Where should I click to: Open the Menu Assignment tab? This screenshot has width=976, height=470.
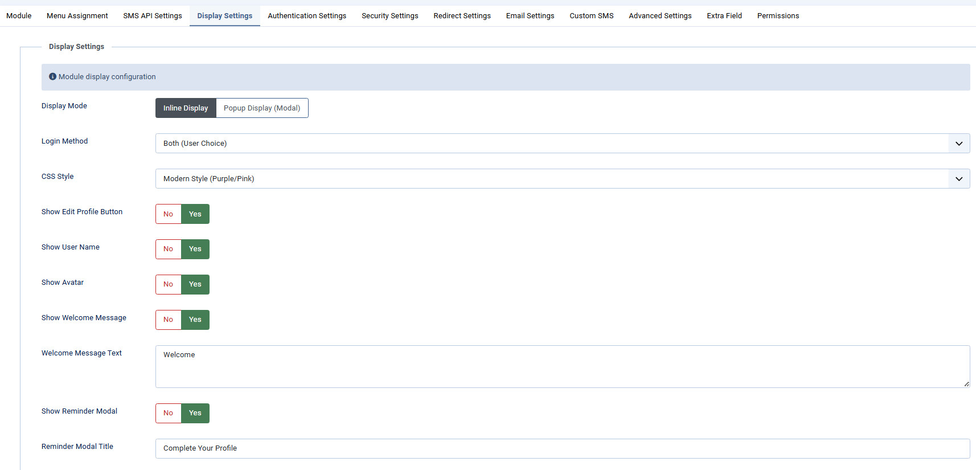click(77, 16)
